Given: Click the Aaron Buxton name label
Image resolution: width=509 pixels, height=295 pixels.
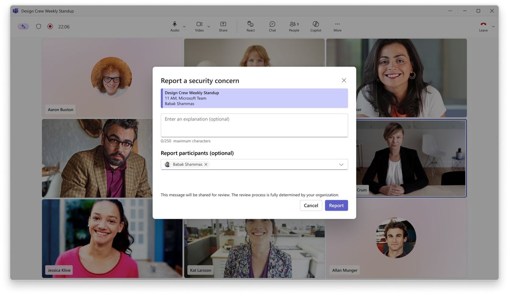Looking at the screenshot, I should click(61, 109).
